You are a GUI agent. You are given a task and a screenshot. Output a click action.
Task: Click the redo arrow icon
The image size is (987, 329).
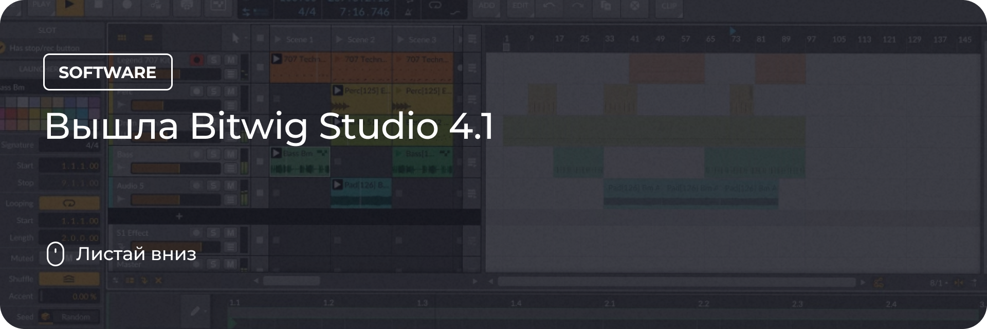tap(578, 6)
